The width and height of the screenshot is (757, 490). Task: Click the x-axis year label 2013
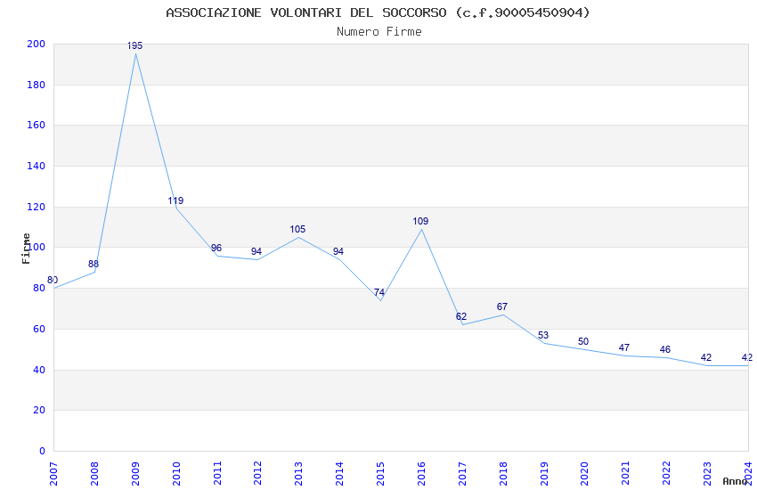point(299,474)
